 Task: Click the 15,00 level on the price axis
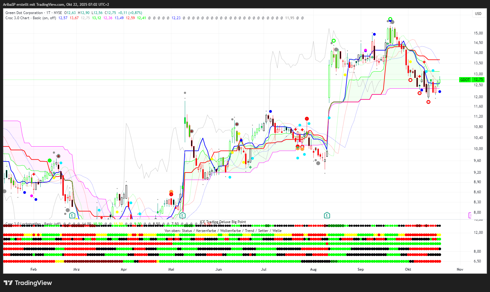tap(478, 33)
